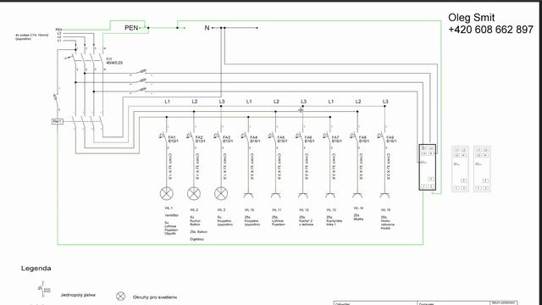Click the circuit breaker switch symbol of FA5
The image size is (542, 305).
(x=273, y=136)
